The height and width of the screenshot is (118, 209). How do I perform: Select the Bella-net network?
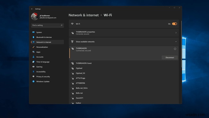point(124,93)
